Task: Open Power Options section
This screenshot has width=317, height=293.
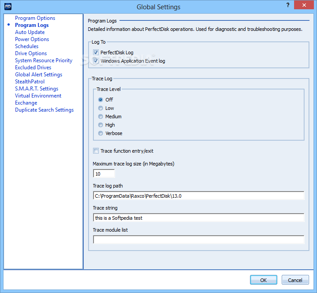Action: 32,39
